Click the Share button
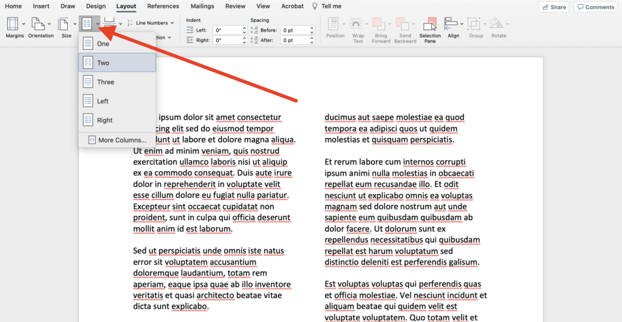622x322 pixels. (x=553, y=7)
